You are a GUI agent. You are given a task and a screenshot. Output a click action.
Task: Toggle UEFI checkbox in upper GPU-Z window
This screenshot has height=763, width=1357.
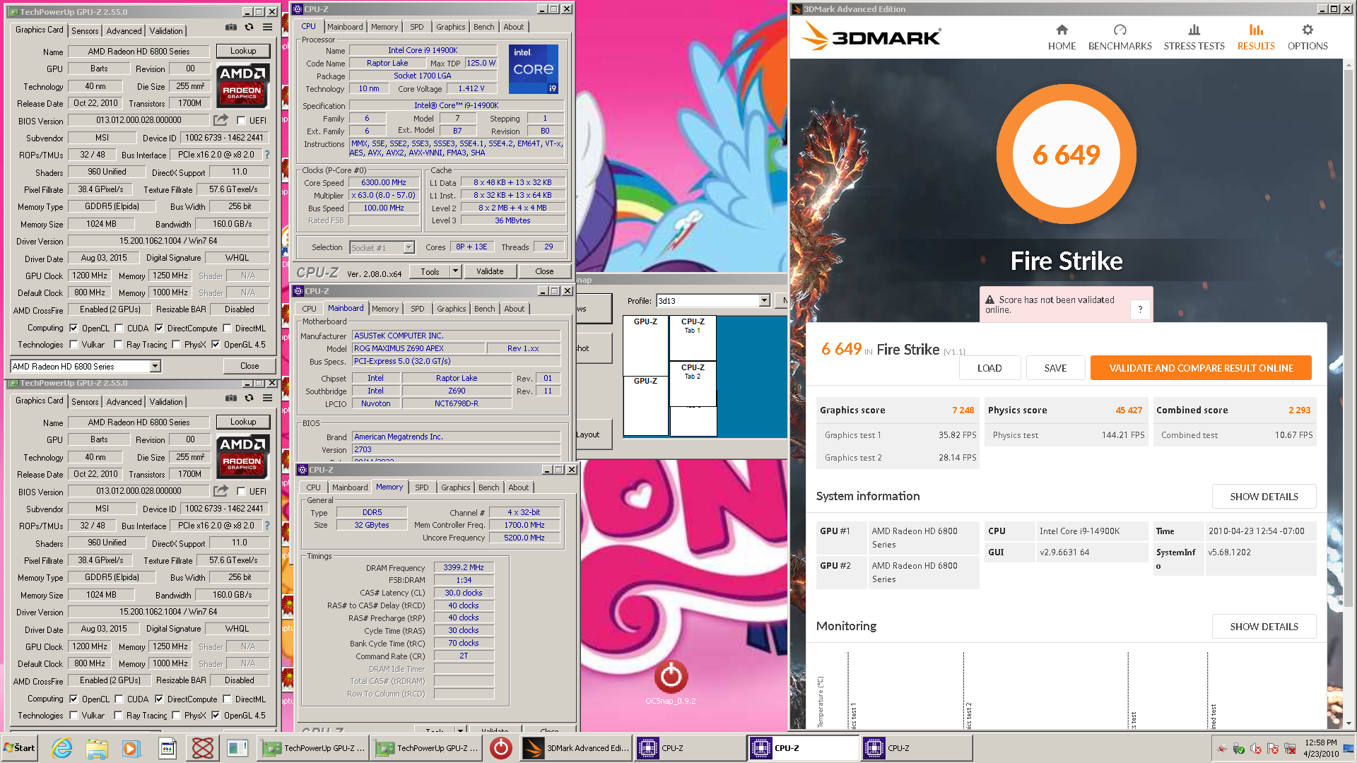pos(241,121)
